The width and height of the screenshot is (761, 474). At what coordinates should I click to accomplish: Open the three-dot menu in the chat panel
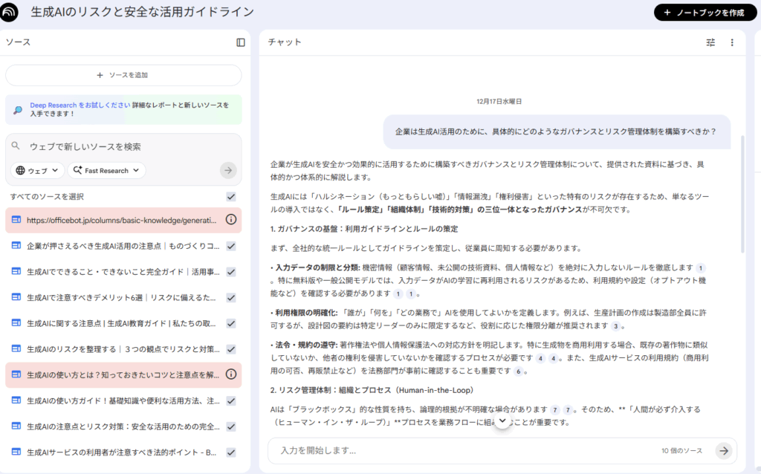(732, 42)
